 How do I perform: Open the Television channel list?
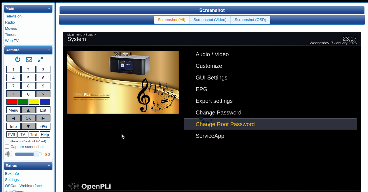(x=13, y=16)
